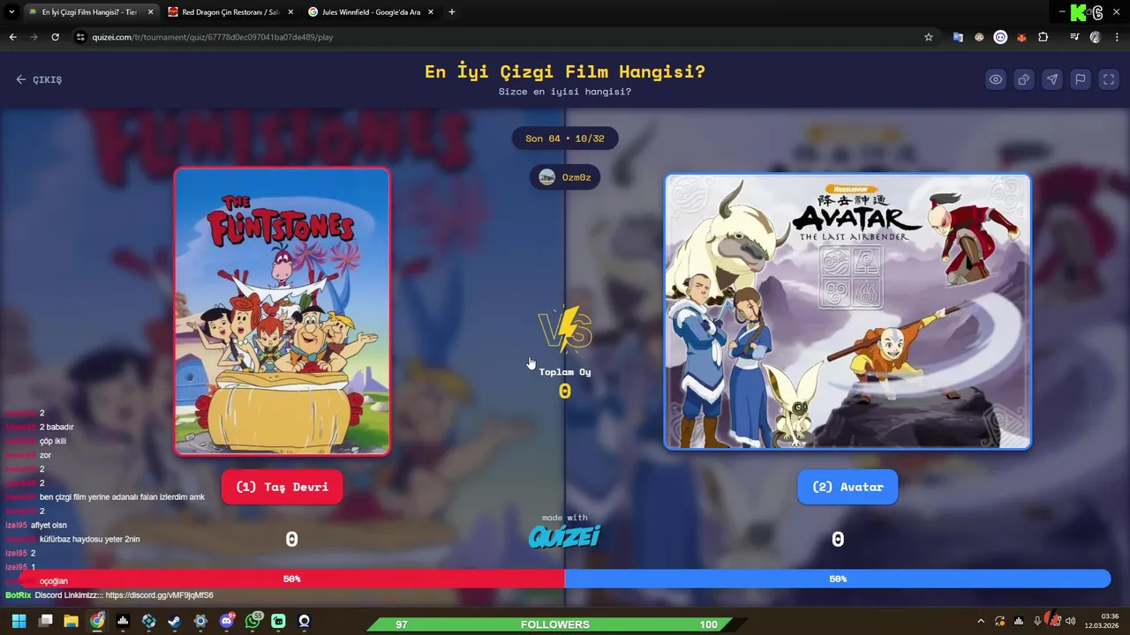The image size is (1130, 635).
Task: Open the green chat app on taskbar
Action: pos(279,621)
